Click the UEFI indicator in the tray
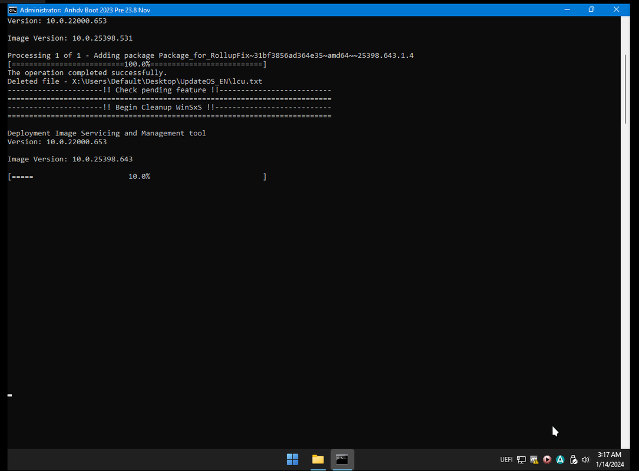Screen dimensions: 639x471 click(x=506, y=460)
